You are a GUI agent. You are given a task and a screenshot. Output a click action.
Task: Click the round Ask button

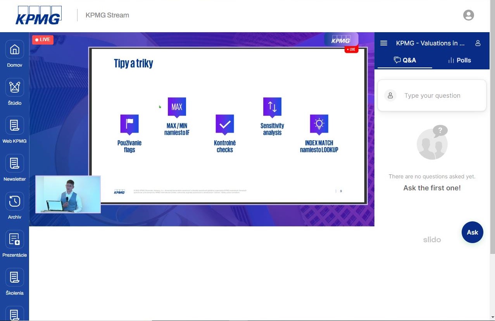tap(473, 232)
